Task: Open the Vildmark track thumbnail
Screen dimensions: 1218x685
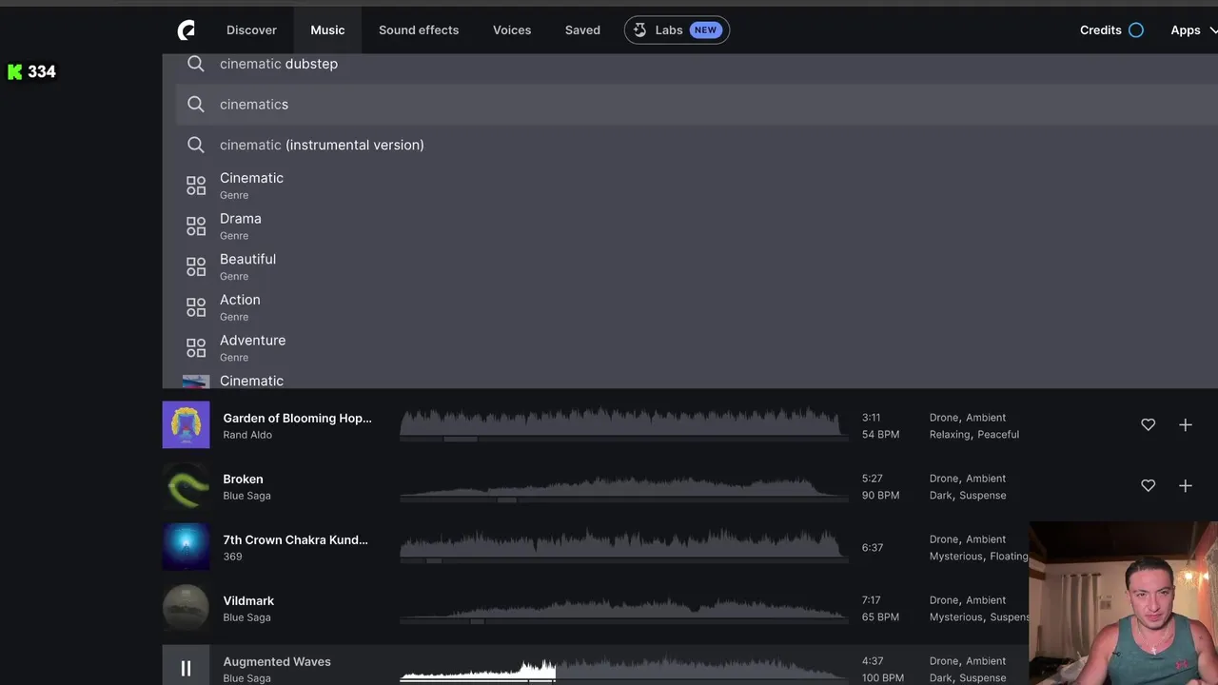Action: click(186, 608)
